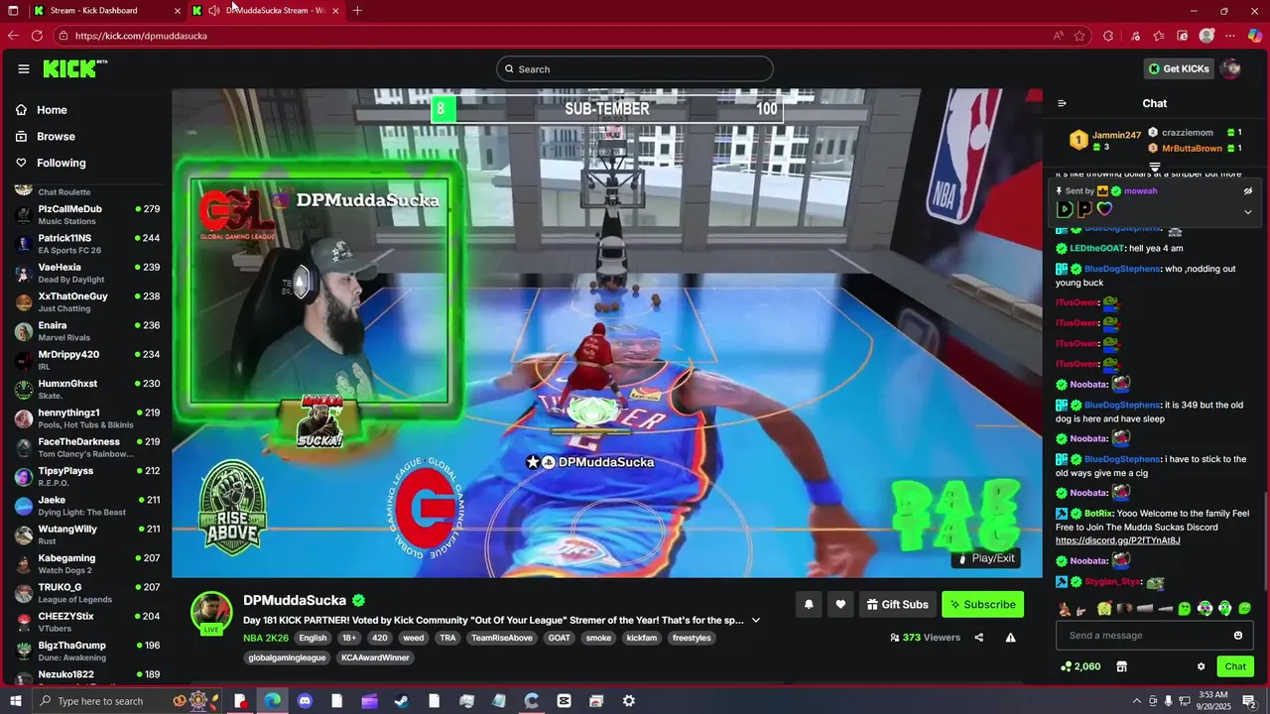Open the Get KICKs button
This screenshot has height=714, width=1270.
click(x=1179, y=68)
